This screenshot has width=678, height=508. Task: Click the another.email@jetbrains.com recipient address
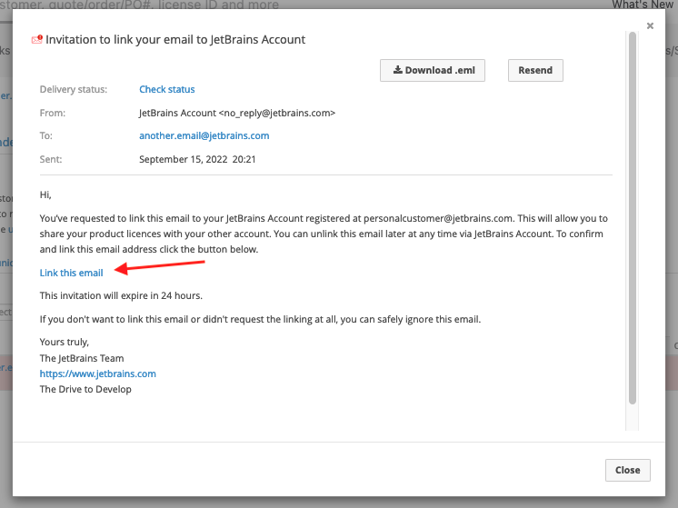coord(204,135)
